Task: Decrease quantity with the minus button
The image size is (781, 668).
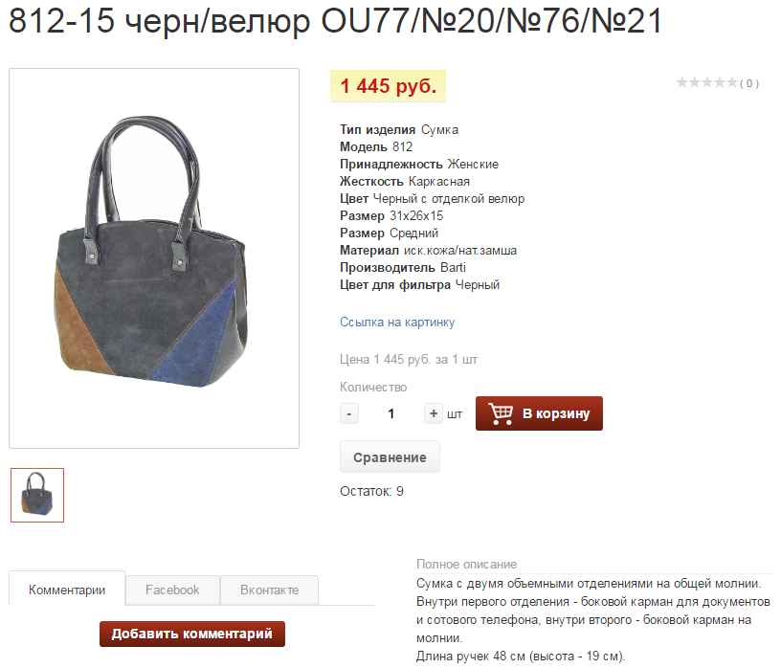Action: tap(349, 413)
